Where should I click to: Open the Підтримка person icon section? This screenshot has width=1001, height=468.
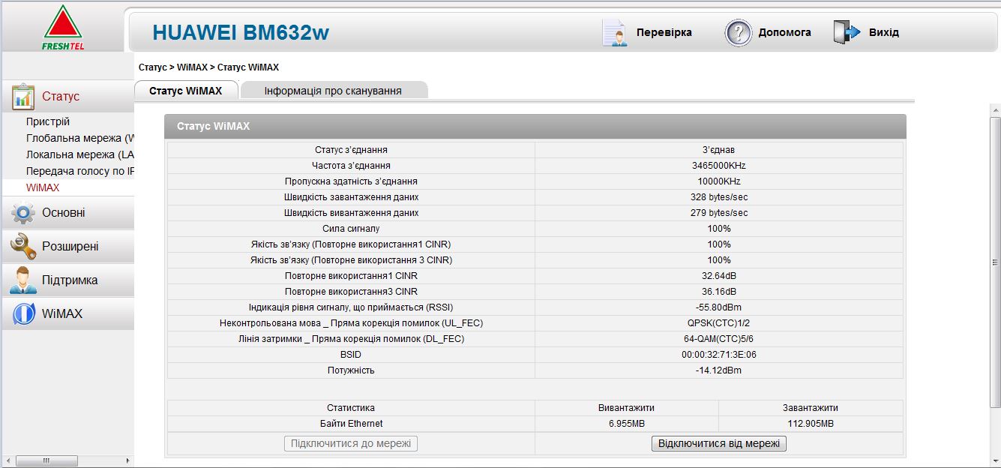click(x=23, y=280)
